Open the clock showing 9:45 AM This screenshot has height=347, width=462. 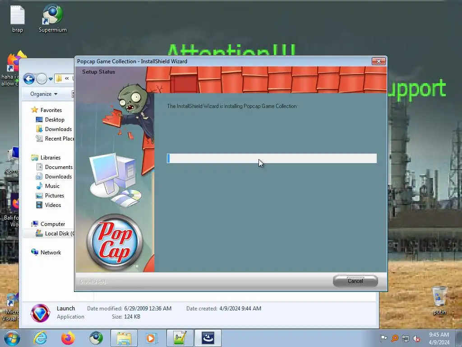click(x=439, y=338)
